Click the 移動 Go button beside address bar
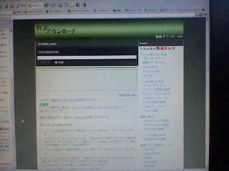Image resolution: width=229 pixels, height=171 pixels. pyautogui.click(x=204, y=15)
